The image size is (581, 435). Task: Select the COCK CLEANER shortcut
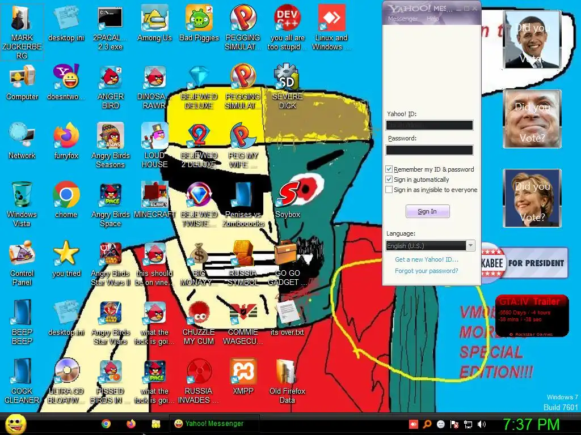(22, 381)
